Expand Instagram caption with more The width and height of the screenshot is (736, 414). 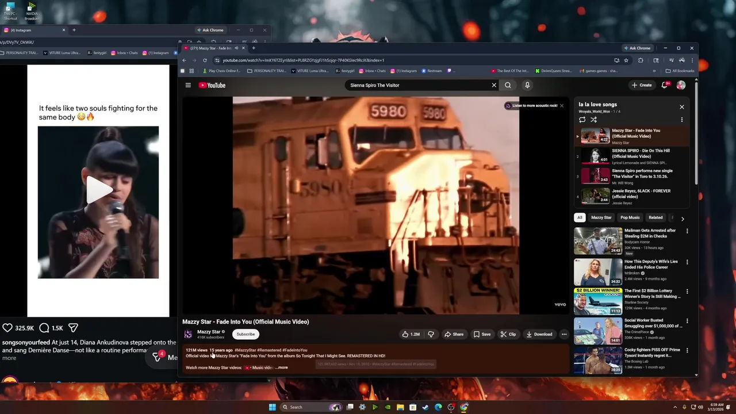pos(9,358)
